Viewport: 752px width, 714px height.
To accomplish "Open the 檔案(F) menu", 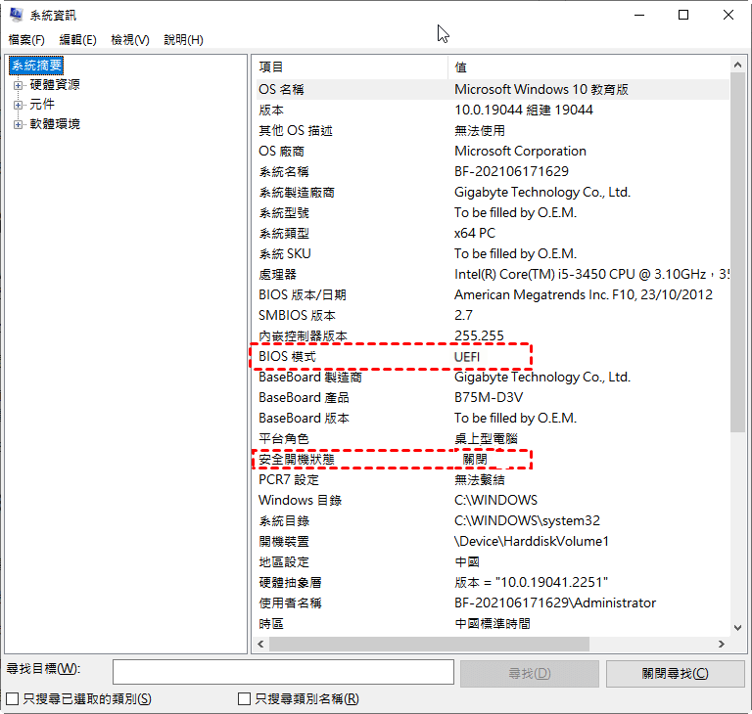I will click(x=26, y=40).
